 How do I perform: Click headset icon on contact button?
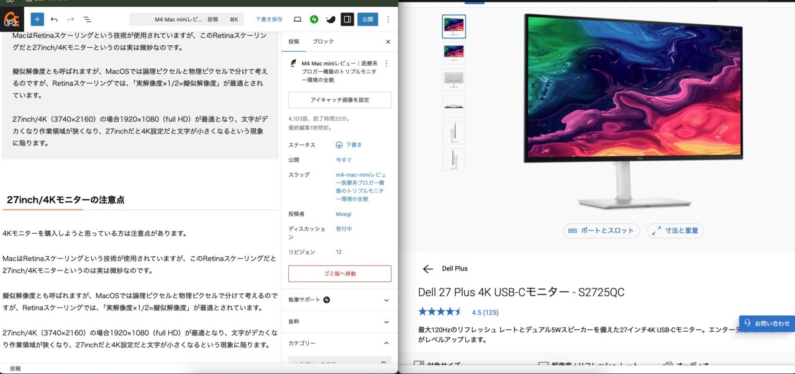click(747, 323)
